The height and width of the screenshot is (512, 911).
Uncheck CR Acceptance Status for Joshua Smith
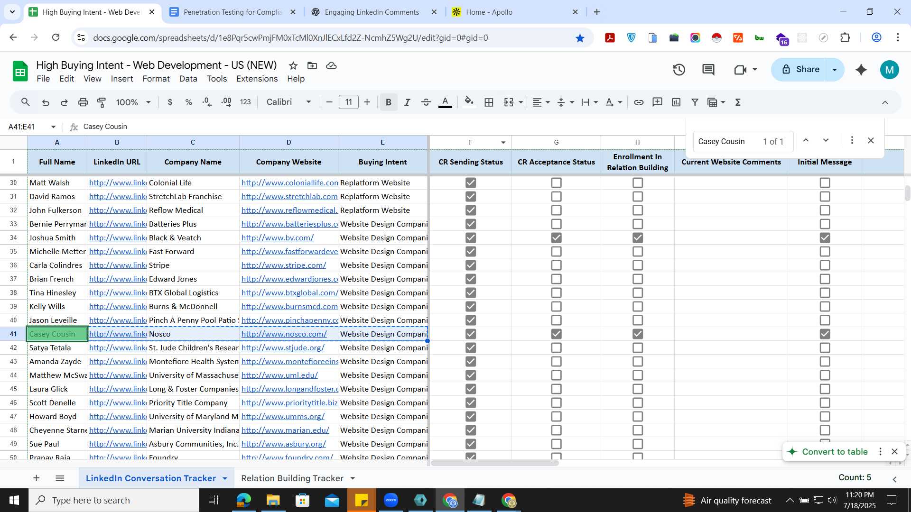556,238
